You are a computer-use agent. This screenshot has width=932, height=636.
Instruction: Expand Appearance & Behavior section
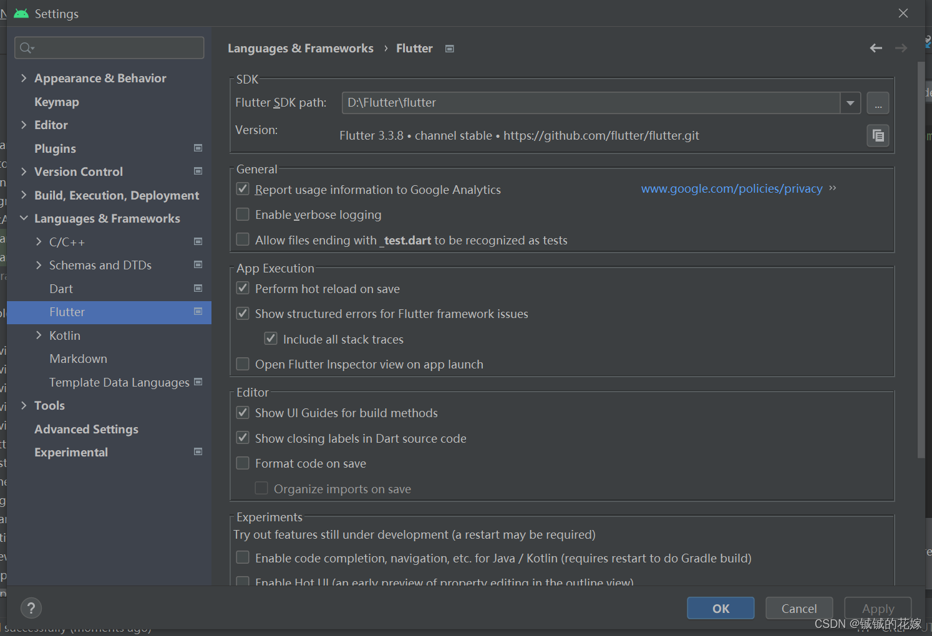click(x=24, y=78)
